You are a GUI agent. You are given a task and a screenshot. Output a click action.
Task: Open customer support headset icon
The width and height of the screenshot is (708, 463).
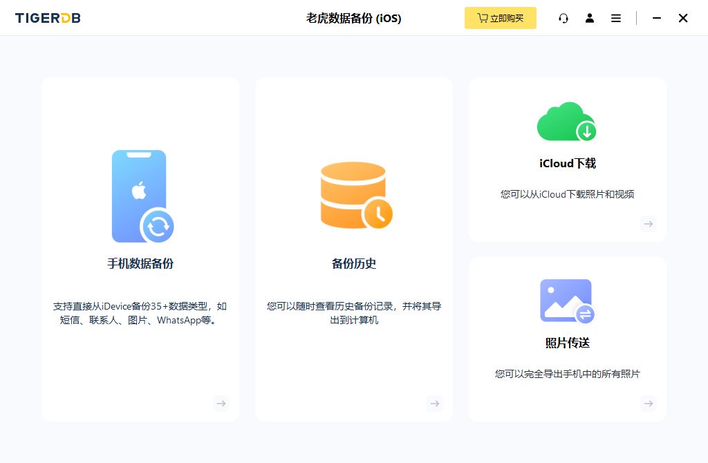point(563,18)
